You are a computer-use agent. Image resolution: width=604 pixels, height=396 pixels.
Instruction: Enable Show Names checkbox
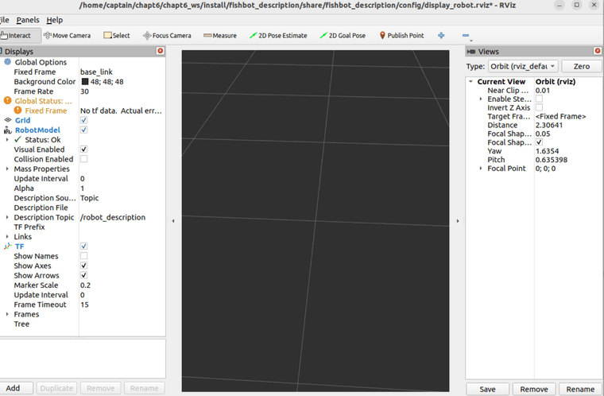pos(83,255)
